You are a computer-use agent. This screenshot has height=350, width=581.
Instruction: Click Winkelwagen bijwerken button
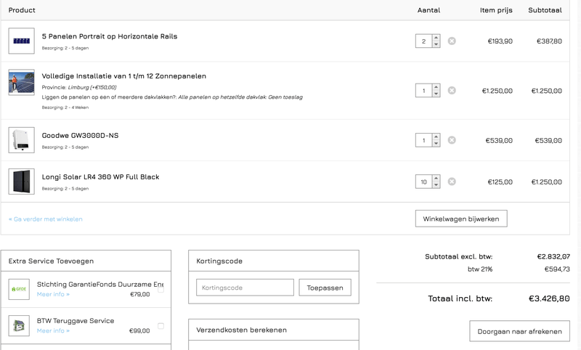pyautogui.click(x=461, y=219)
